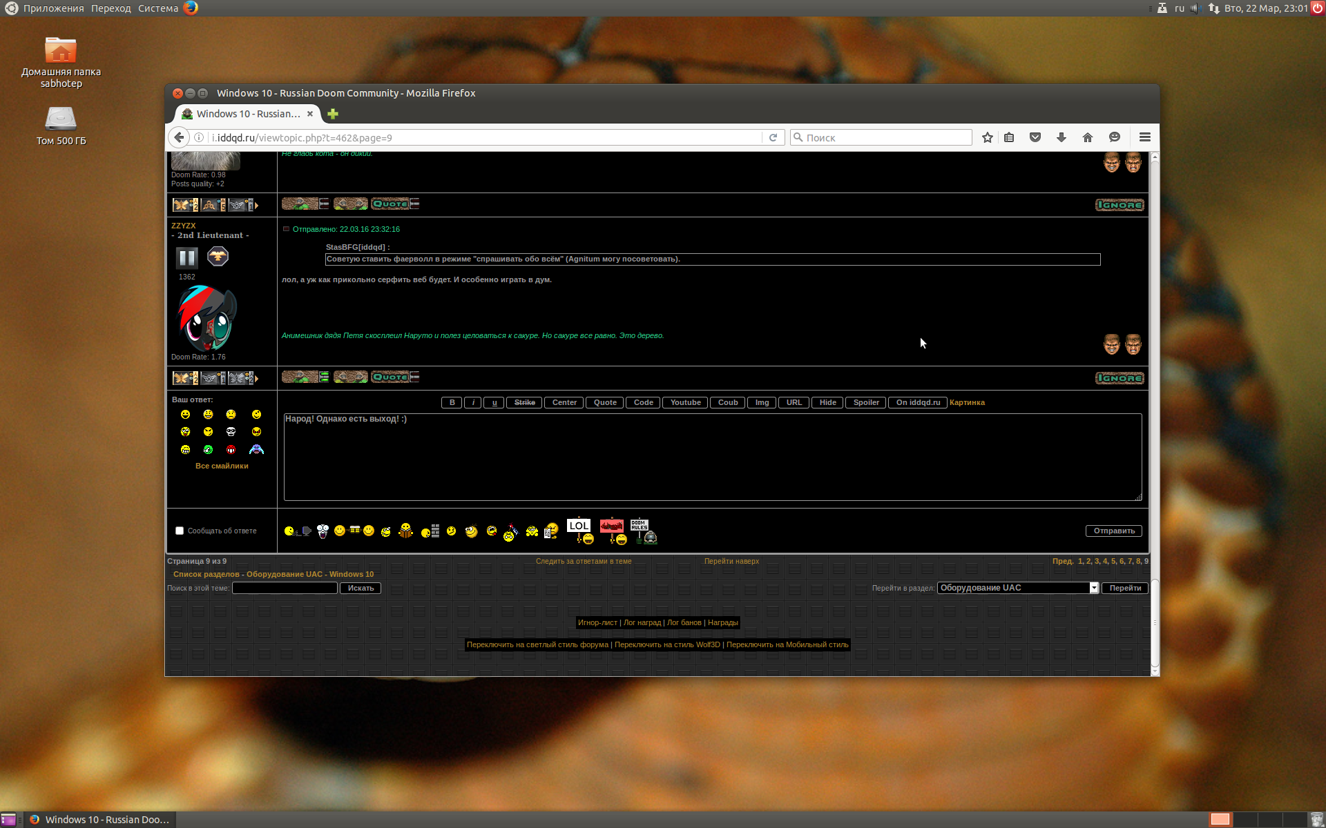Click the reply message text area
This screenshot has width=1326, height=828.
point(711,457)
